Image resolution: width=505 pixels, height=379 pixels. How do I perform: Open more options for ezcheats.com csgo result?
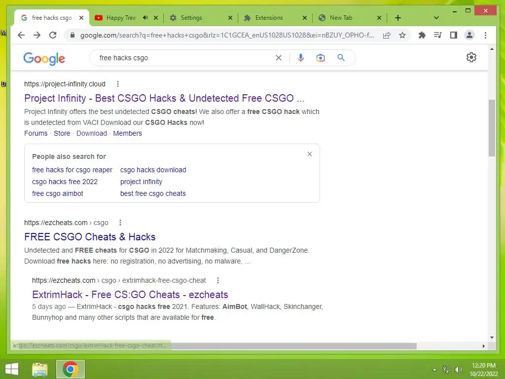coord(120,223)
